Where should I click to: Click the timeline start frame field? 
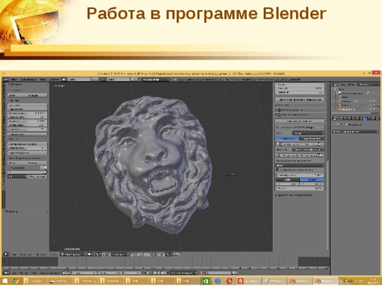click(85, 273)
